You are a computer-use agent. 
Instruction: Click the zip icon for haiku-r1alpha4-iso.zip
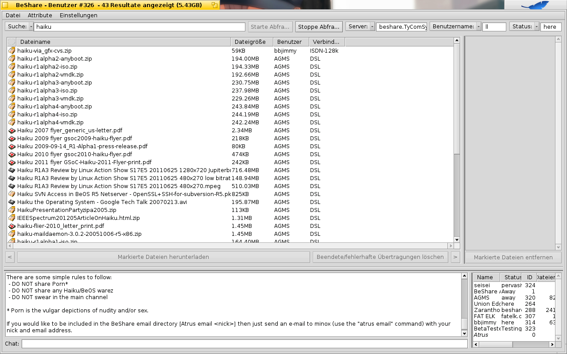(12, 115)
